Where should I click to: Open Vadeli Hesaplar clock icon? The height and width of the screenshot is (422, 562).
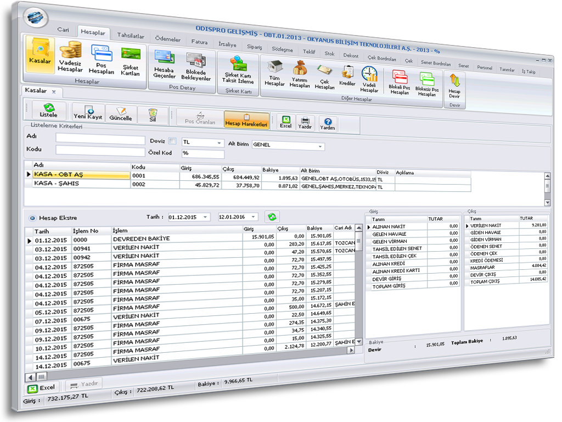coord(369,79)
